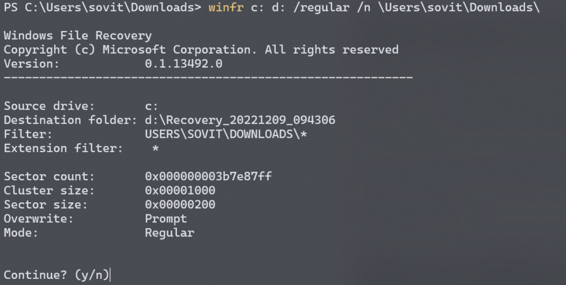Click the Overwrite value Prompt
Screen dimensions: 566x285
(166, 219)
